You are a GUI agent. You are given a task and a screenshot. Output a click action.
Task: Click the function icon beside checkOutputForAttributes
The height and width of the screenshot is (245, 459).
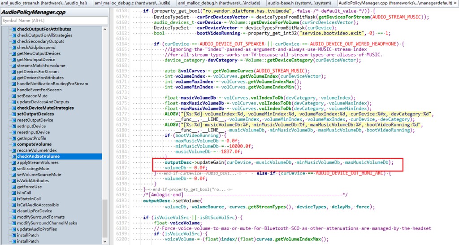click(13, 29)
